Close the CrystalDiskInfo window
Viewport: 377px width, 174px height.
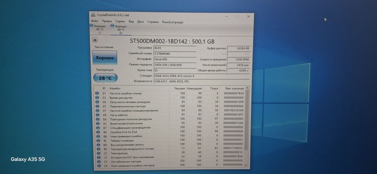click(x=248, y=16)
